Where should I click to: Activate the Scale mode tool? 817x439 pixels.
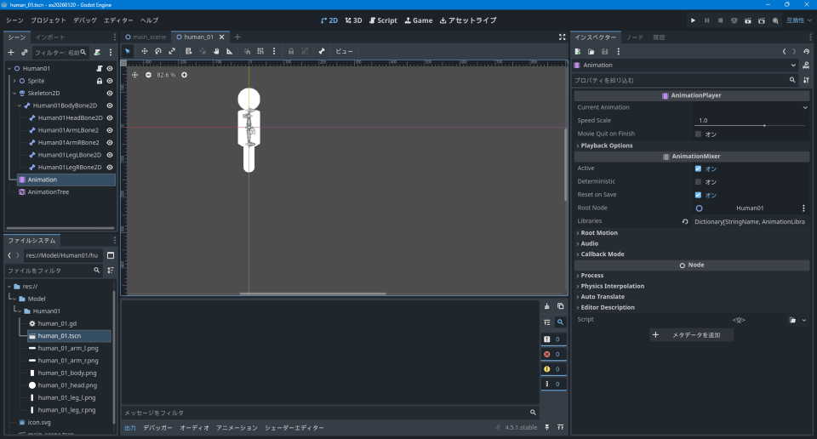tap(171, 51)
